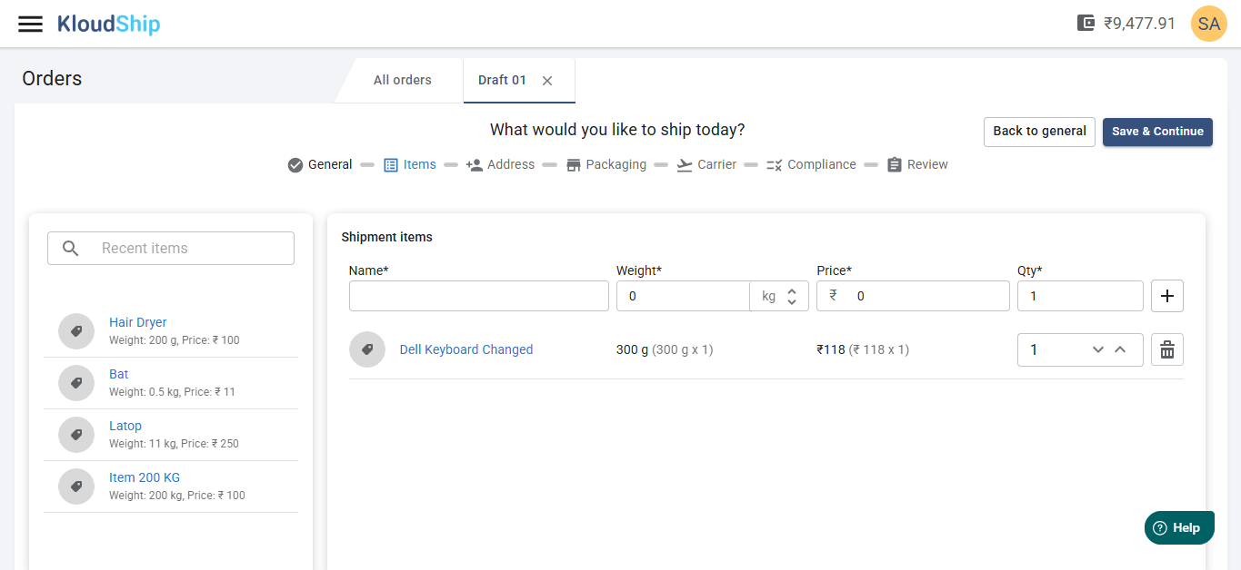Go to the Address step
Image resolution: width=1241 pixels, height=570 pixels.
tap(500, 164)
